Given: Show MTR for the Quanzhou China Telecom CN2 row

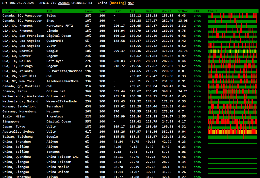Looking at the screenshot, I should coord(197,157).
